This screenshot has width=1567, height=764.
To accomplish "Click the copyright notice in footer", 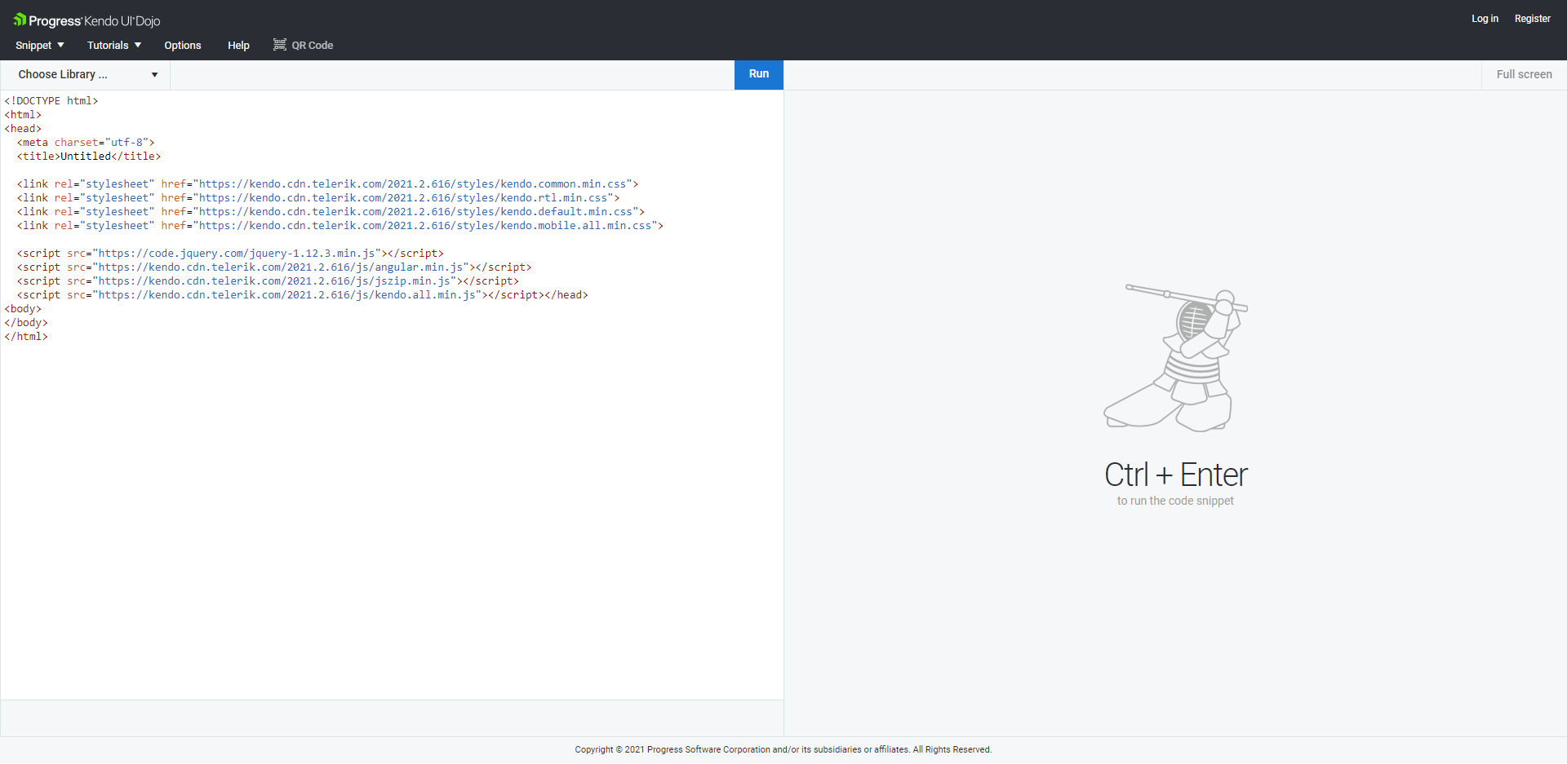I will tap(783, 750).
